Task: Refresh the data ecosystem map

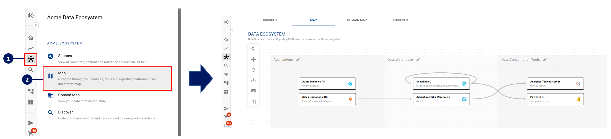Action: [x=253, y=70]
